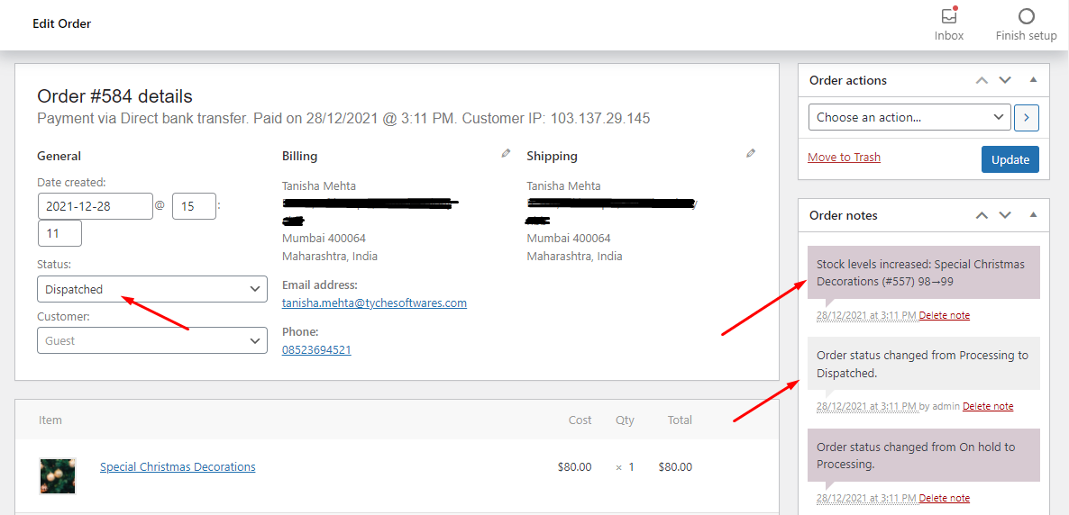Click Maharashtra, India in Shipping address

pos(575,257)
